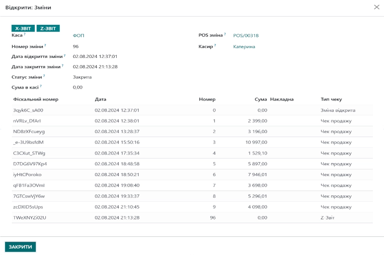Image resolution: width=384 pixels, height=257 pixels.
Task: Show help tooltip next to POS зміна
Action: (x=225, y=34)
